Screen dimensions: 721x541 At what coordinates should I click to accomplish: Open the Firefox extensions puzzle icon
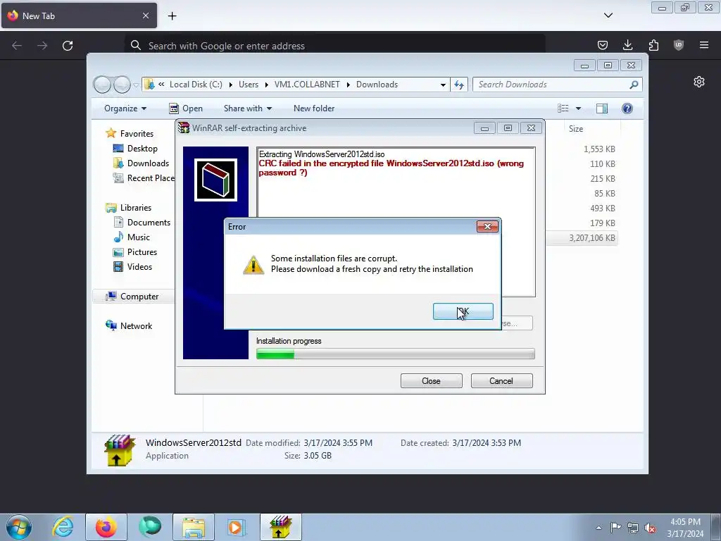point(653,45)
